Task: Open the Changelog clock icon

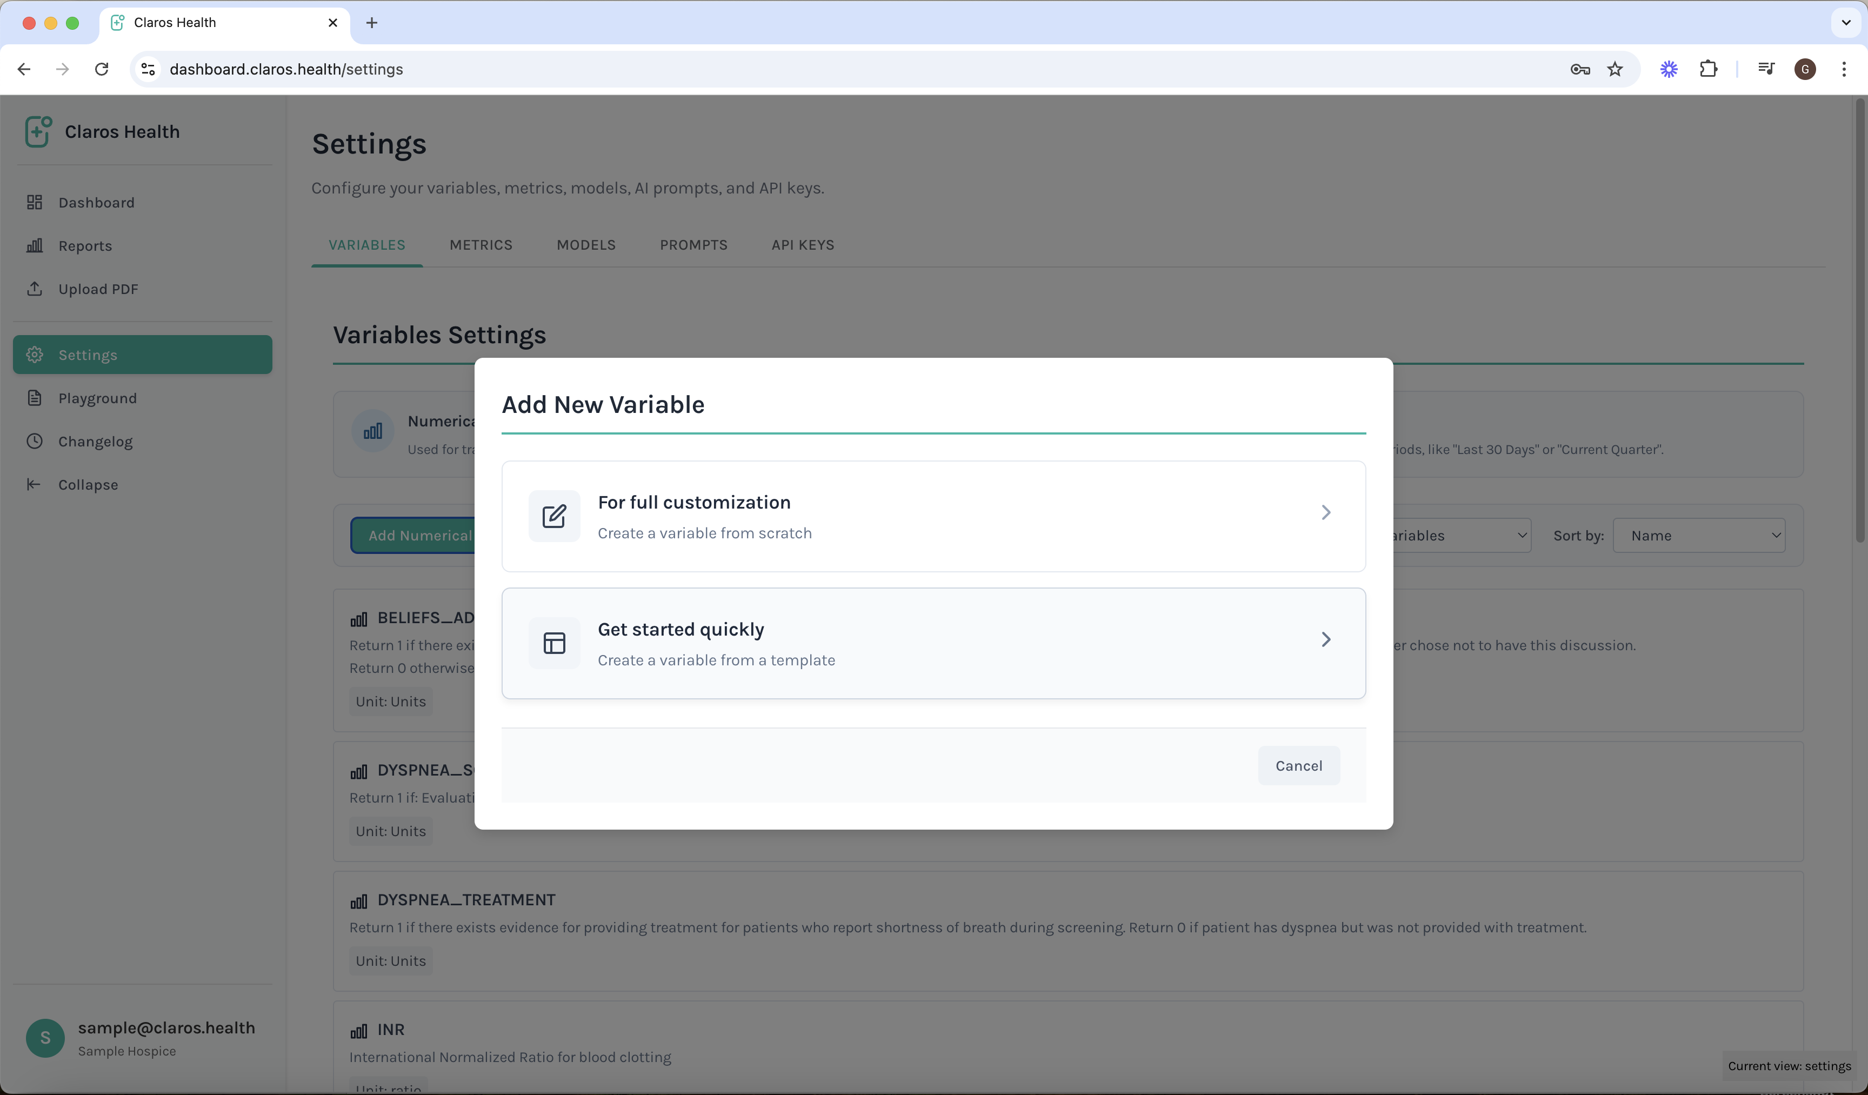Action: tap(35, 441)
